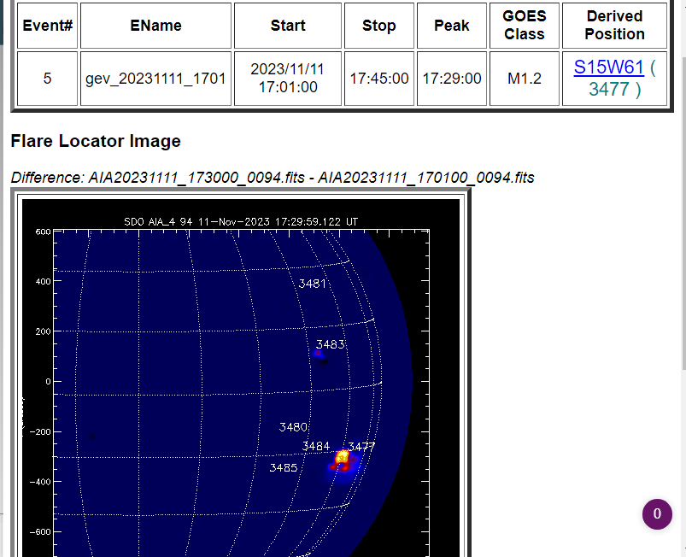The height and width of the screenshot is (557, 686).
Task: Click region label 3477 on the solar image
Action: tap(361, 447)
